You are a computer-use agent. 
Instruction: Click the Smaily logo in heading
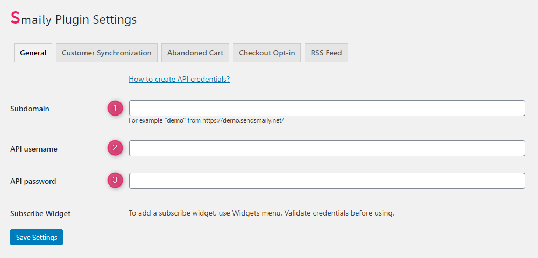16,18
